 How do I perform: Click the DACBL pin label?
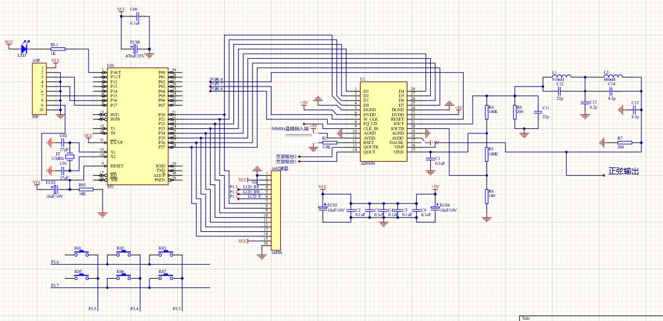[x=397, y=142]
